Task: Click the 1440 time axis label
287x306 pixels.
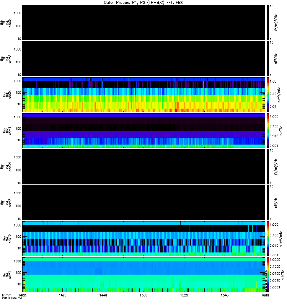Action: (x=103, y=295)
